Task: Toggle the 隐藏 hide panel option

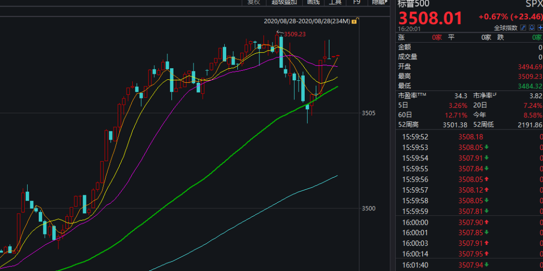Action: coord(379,2)
